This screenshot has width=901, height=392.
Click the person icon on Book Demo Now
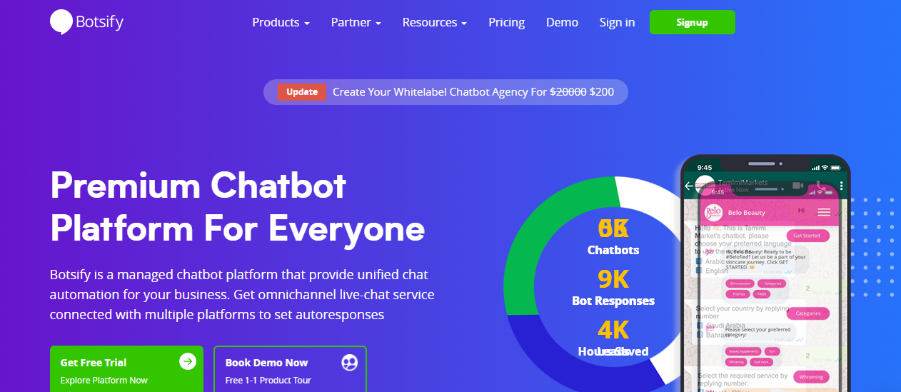[349, 363]
